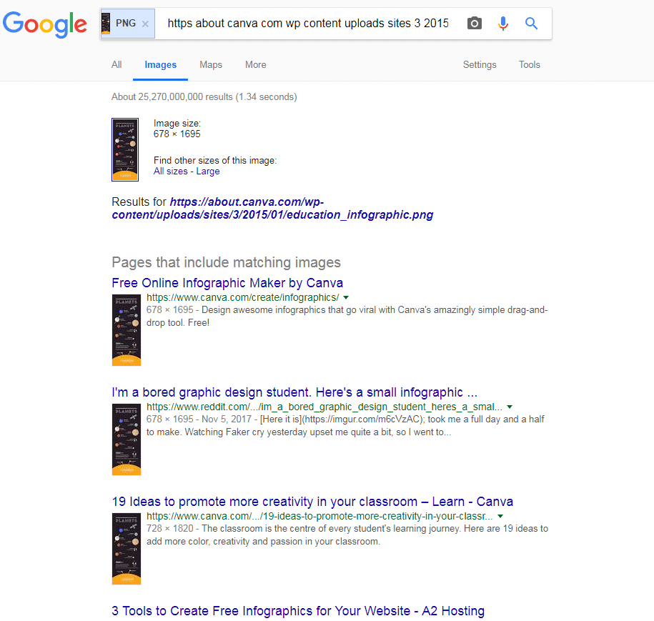Click into the search query text field
Screen dimensions: 654x621
[308, 24]
